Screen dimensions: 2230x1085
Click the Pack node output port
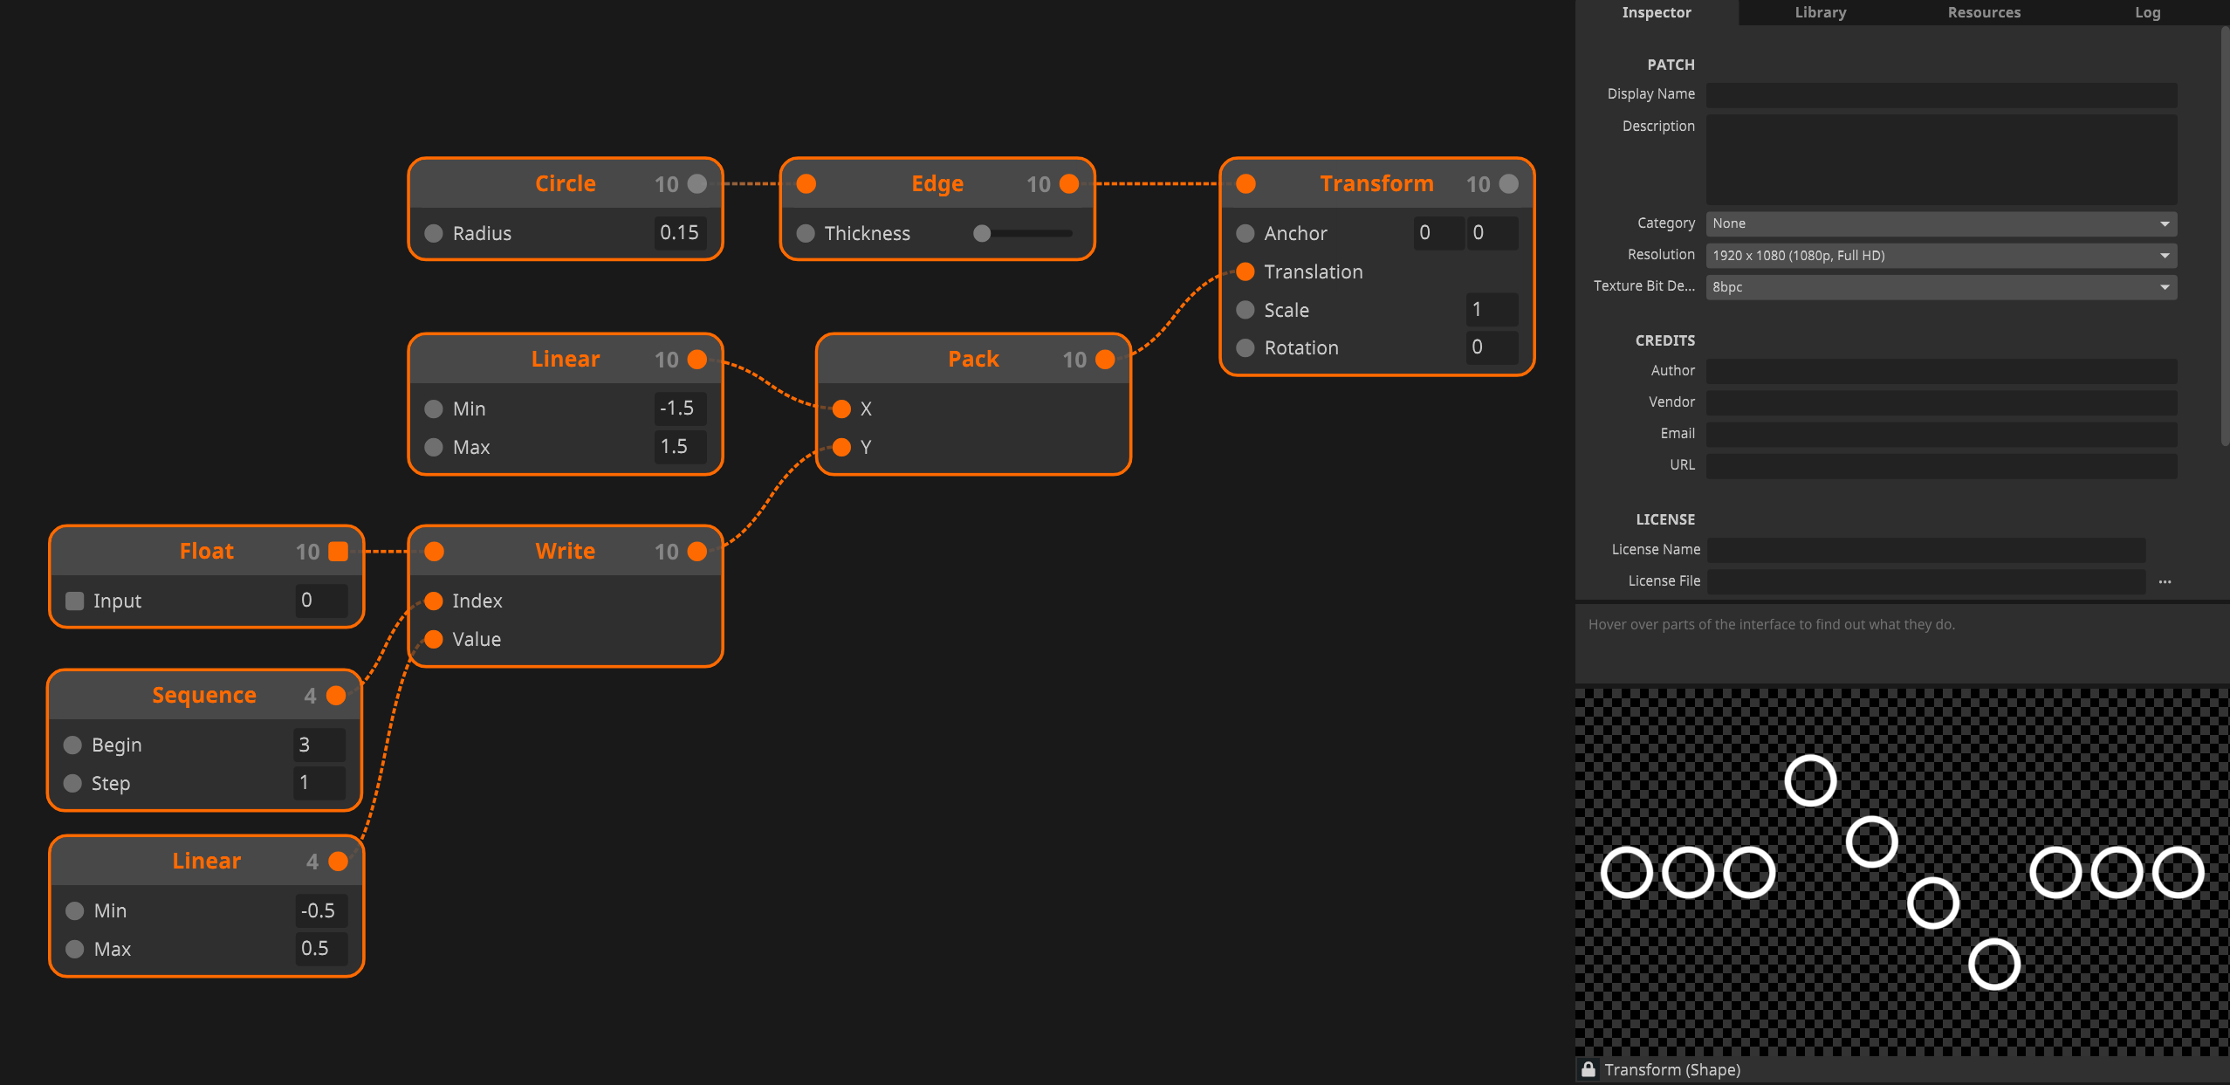pyautogui.click(x=1105, y=360)
